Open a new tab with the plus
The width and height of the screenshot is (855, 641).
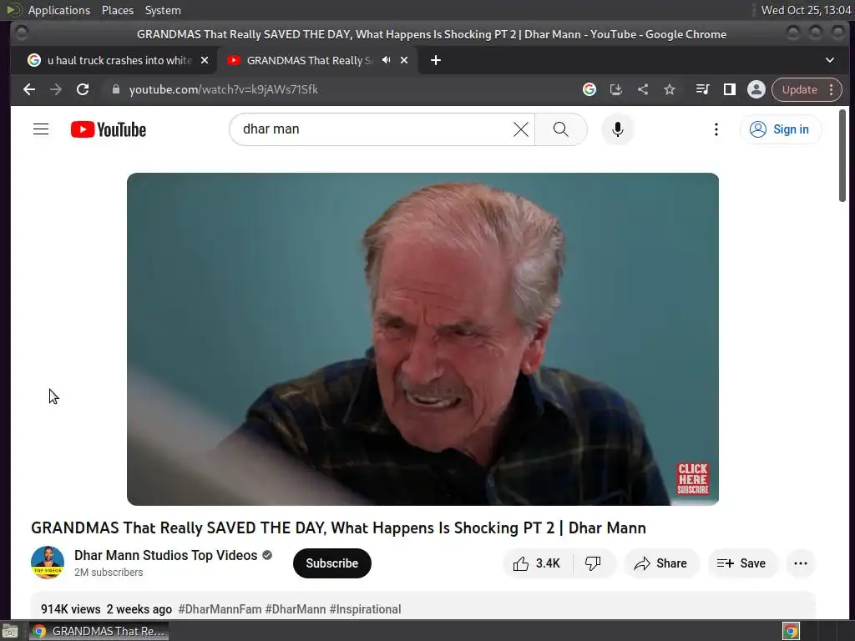[435, 60]
